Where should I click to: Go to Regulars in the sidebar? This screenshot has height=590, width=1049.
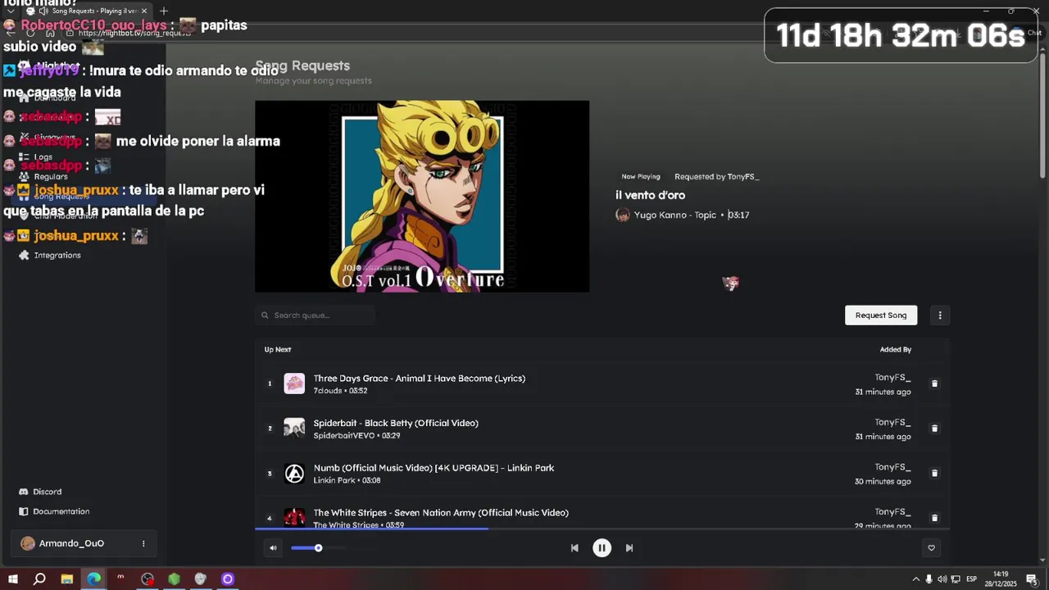click(50, 176)
